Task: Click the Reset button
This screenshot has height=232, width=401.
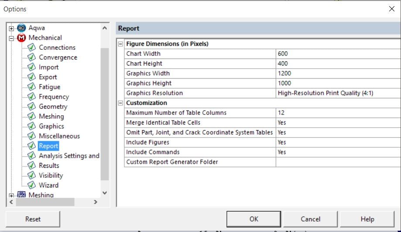Action: tap(33, 219)
